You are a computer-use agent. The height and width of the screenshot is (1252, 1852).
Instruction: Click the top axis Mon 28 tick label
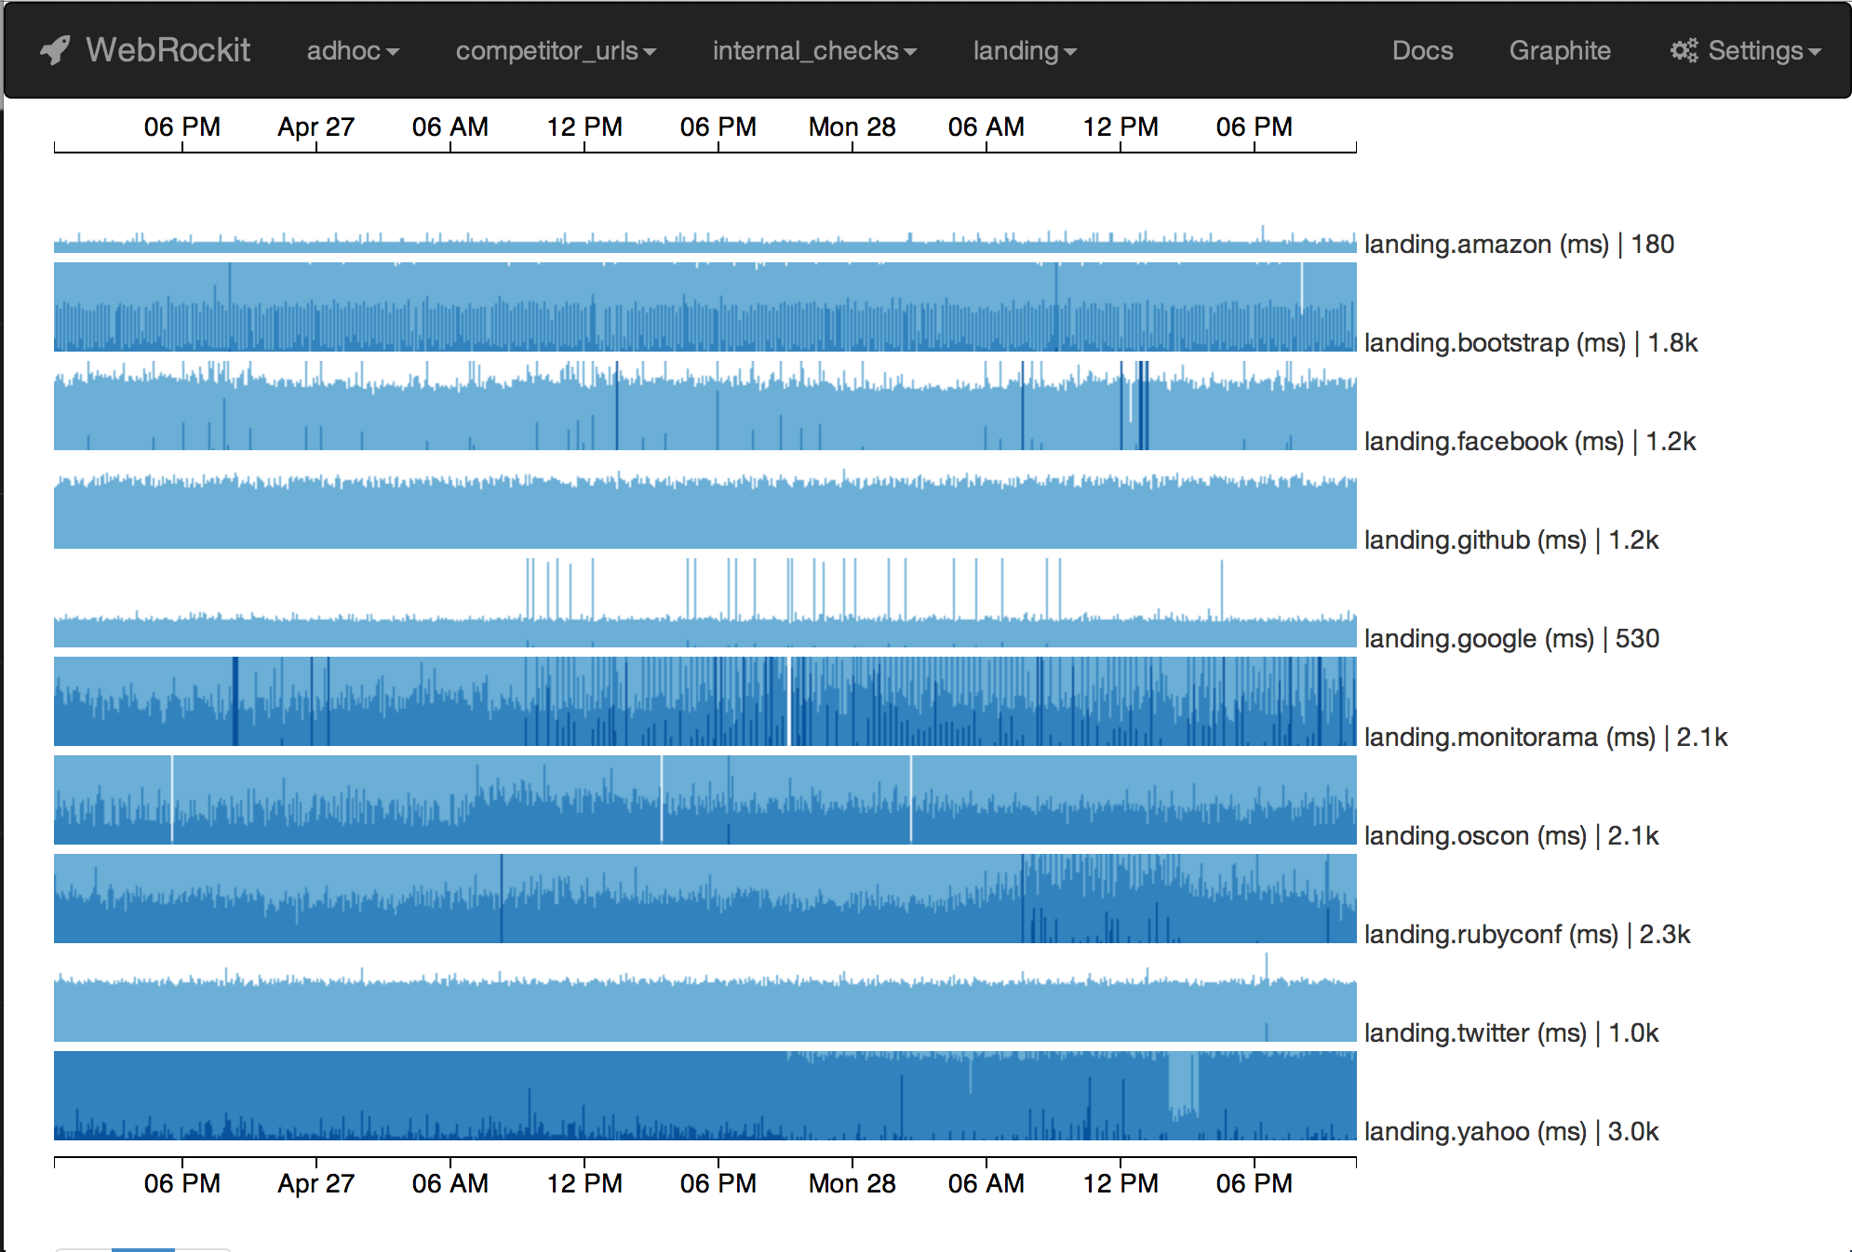[x=852, y=127]
